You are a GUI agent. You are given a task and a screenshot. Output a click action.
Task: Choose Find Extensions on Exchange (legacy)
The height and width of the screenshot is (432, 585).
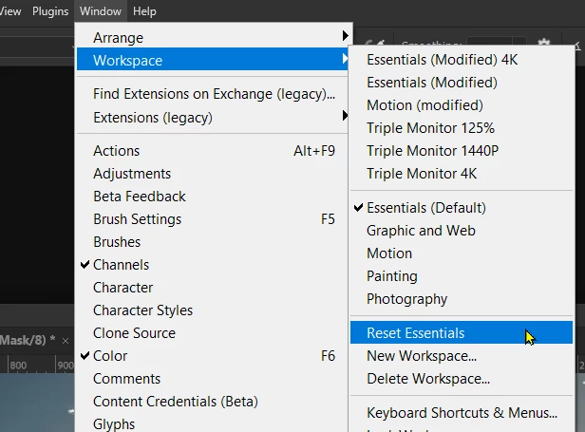pyautogui.click(x=213, y=94)
